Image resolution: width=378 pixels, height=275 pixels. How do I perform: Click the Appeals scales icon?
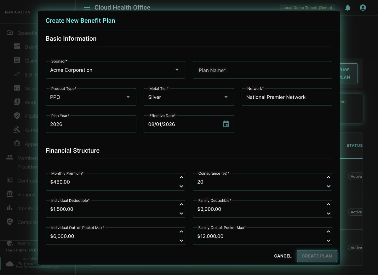tap(17, 143)
